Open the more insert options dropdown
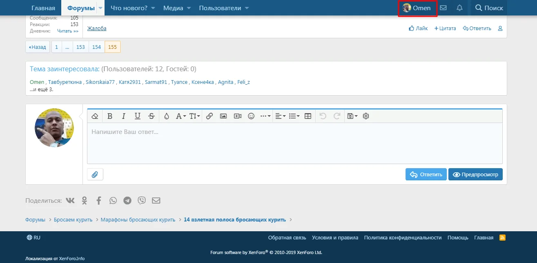The width and height of the screenshot is (537, 263). coord(265,116)
